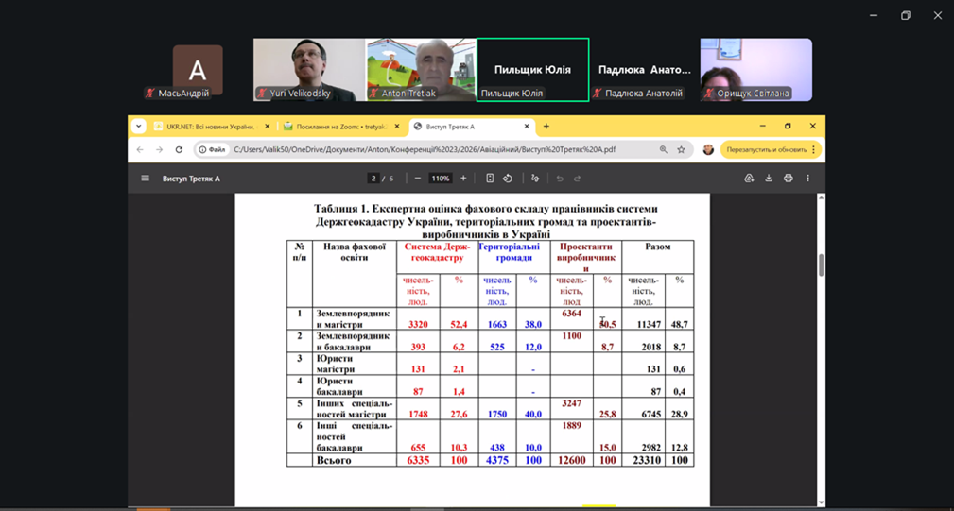
Task: Open the browser tab search dropdown
Action: point(139,126)
